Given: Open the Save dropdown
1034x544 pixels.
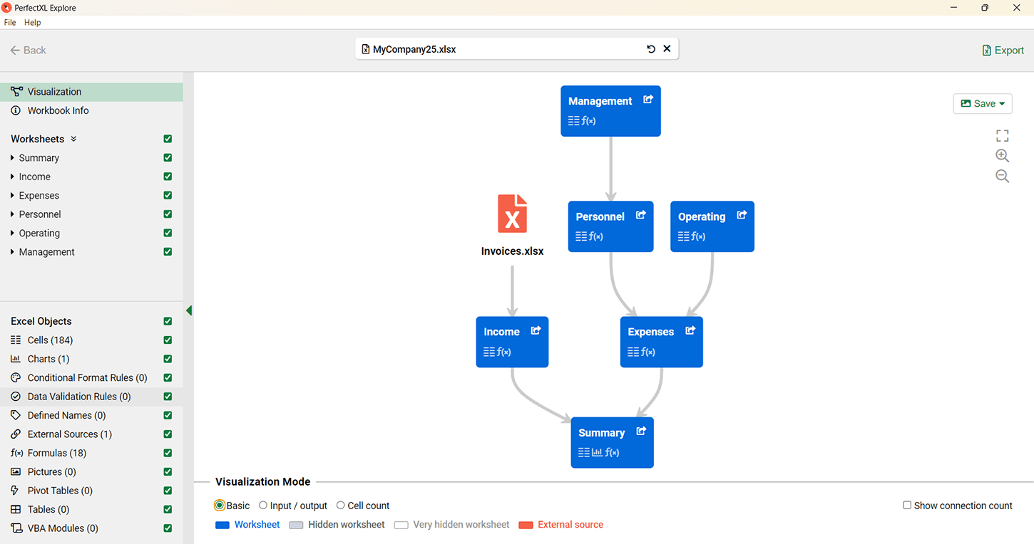Looking at the screenshot, I should (x=983, y=104).
